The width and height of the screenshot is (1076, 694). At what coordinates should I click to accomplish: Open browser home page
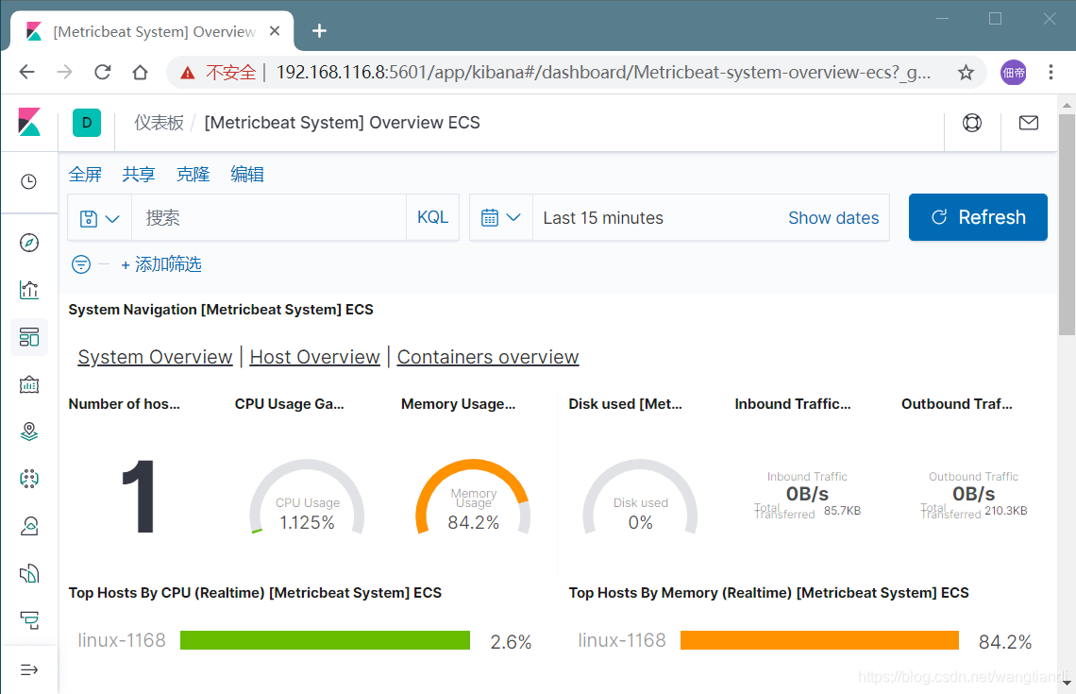click(140, 72)
